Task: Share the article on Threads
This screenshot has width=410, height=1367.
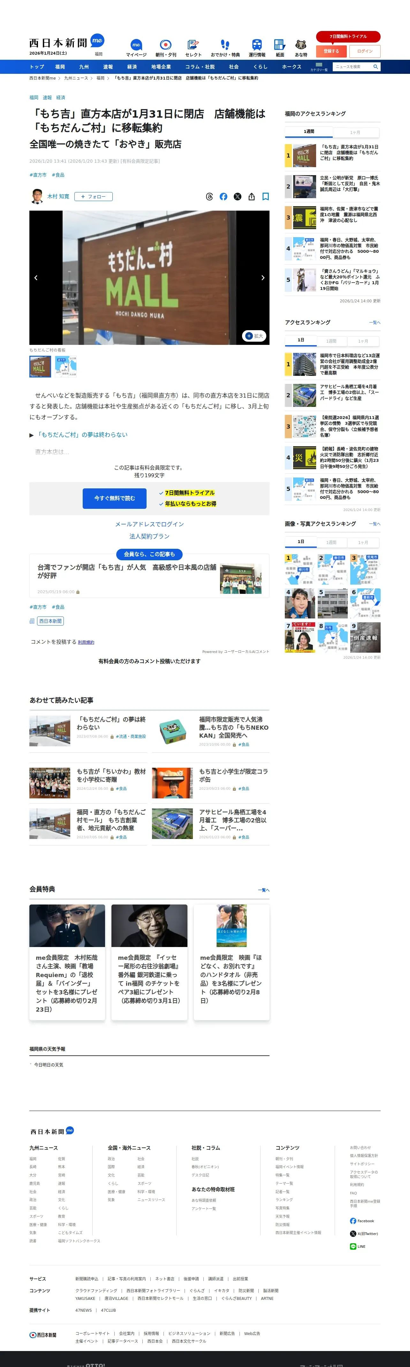Action: pos(209,196)
